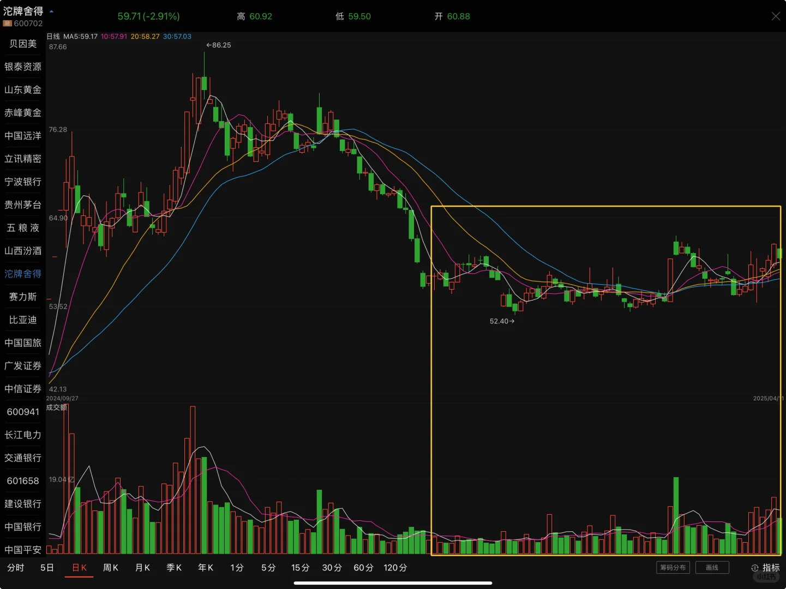Screen dimensions: 786x589
Task: Select 山东黄金 in the stock list
Action: [x=23, y=89]
